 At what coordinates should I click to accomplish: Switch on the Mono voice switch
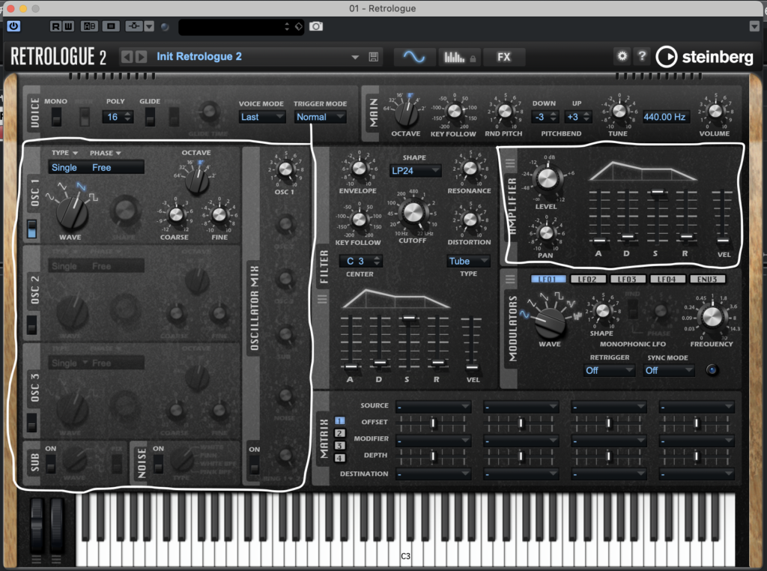click(56, 117)
